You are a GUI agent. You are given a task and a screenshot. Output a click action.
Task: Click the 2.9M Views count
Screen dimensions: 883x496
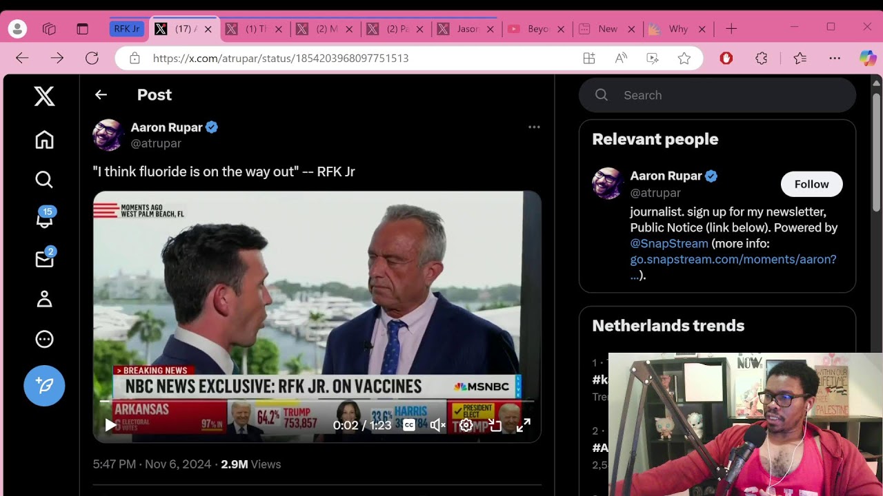click(251, 464)
